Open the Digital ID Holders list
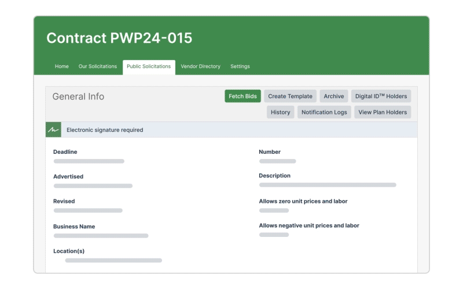Viewport: 463px width, 289px height. point(381,97)
